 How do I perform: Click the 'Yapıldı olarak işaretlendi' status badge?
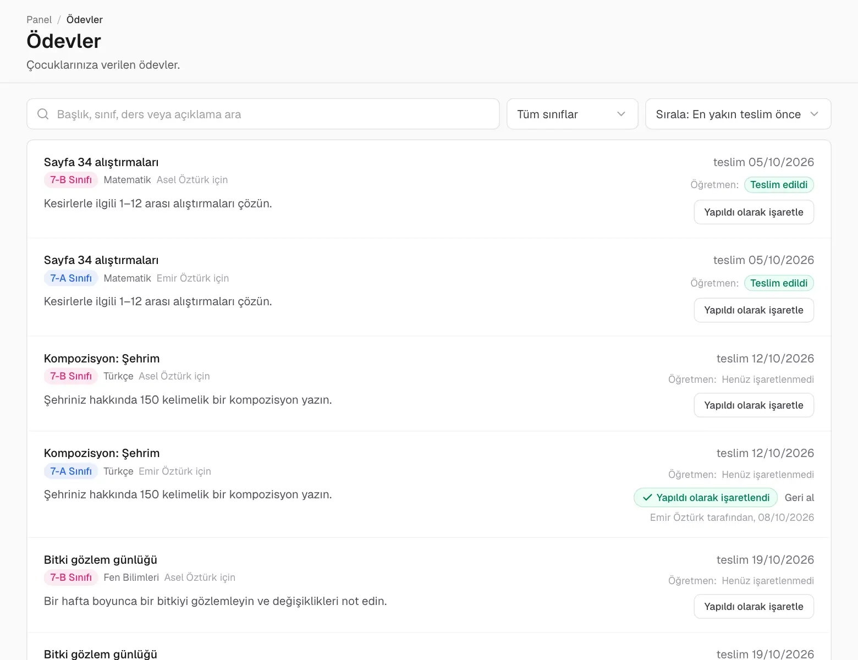[x=706, y=498]
